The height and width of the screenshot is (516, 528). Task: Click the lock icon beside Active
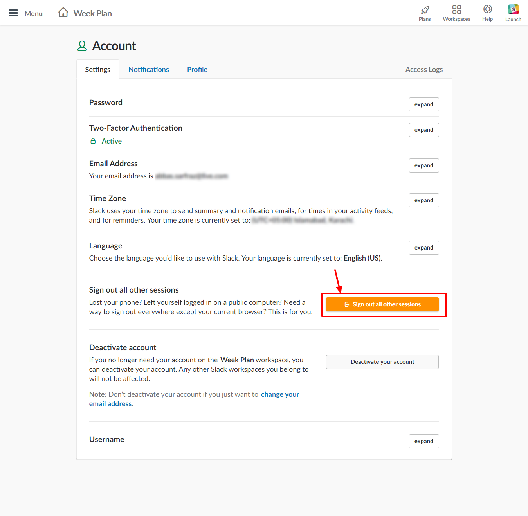tap(93, 141)
